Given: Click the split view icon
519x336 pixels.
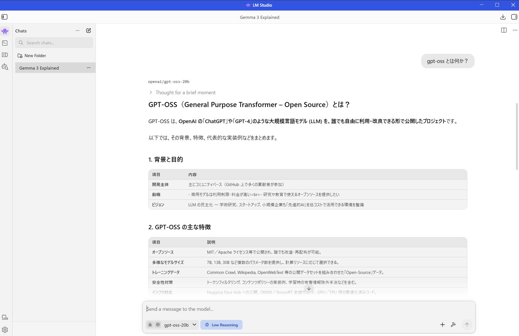Looking at the screenshot, I should tap(503, 30).
